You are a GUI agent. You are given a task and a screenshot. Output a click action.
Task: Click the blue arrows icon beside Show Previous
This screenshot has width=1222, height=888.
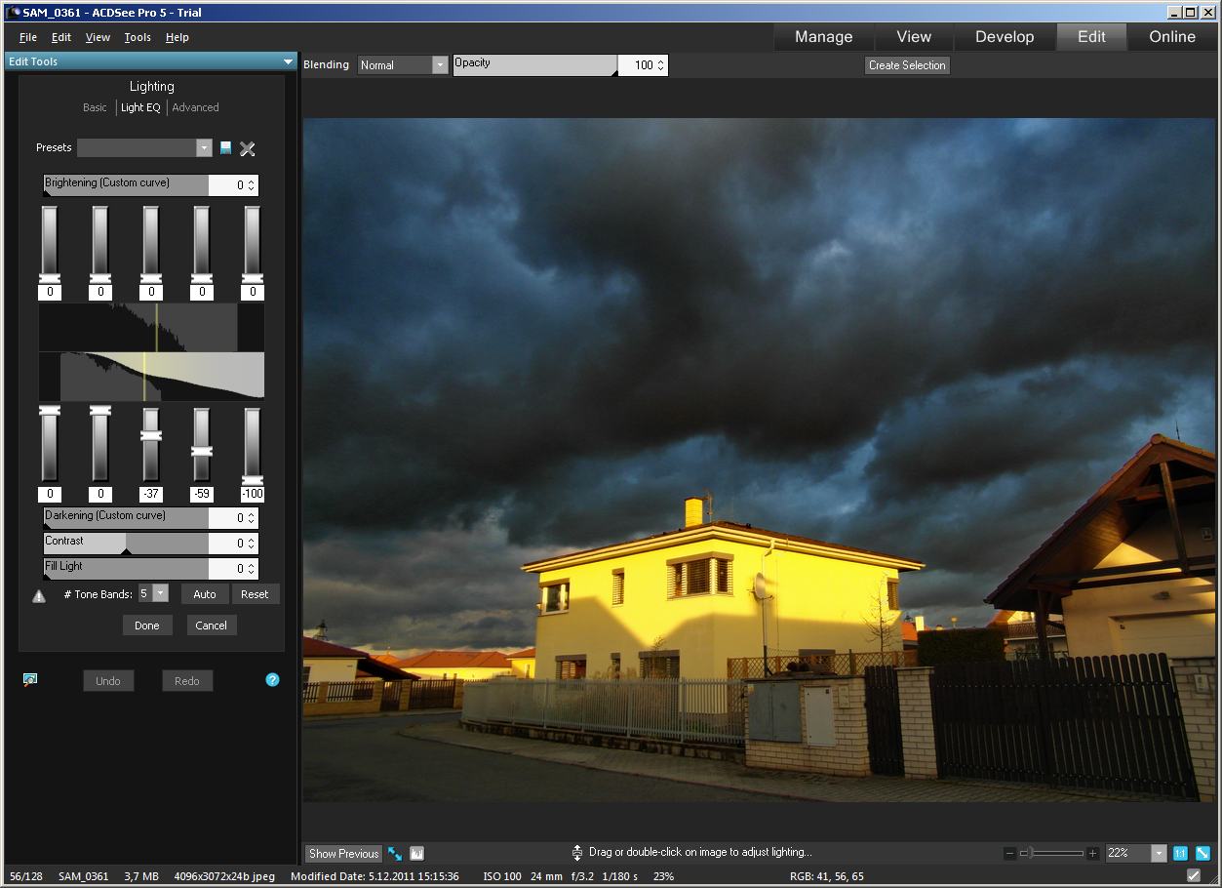pos(395,853)
